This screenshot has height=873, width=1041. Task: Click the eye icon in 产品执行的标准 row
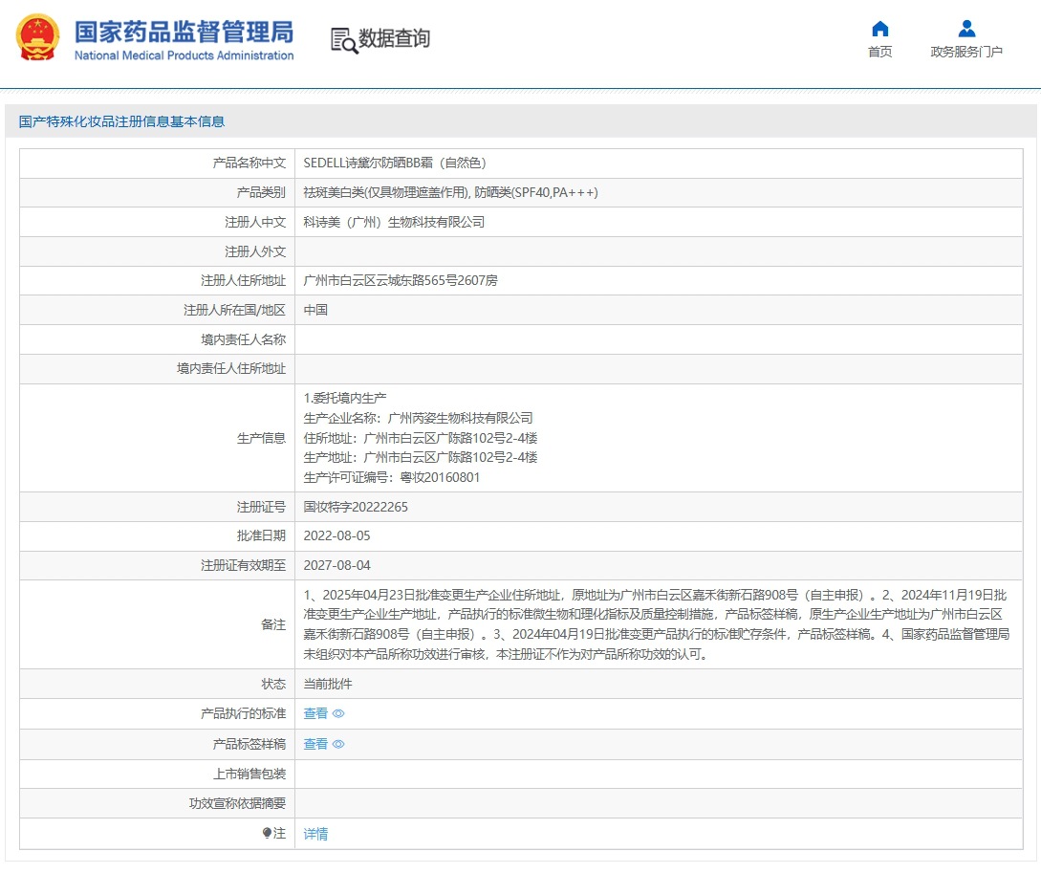click(338, 713)
